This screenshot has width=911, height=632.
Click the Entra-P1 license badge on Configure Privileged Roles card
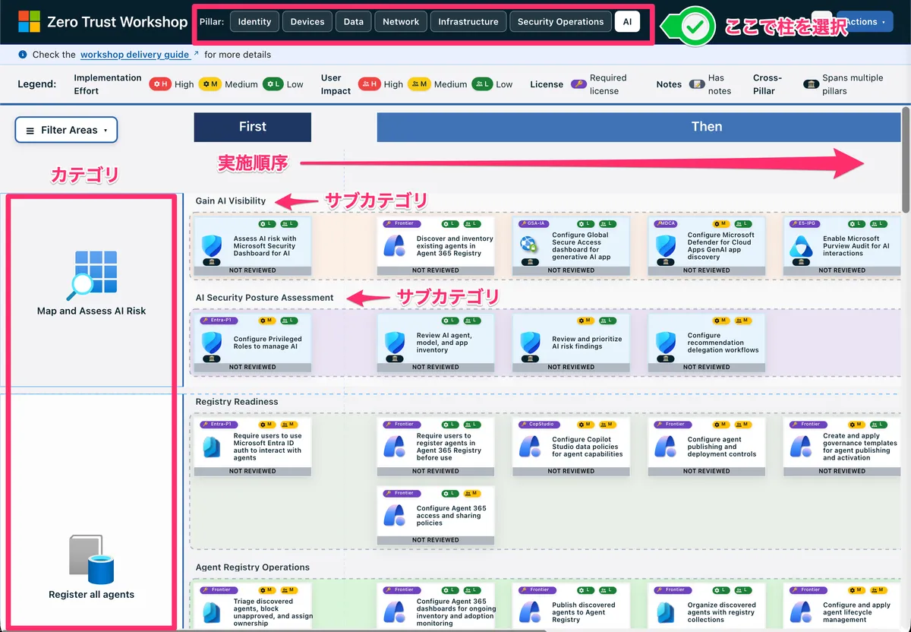coord(219,321)
